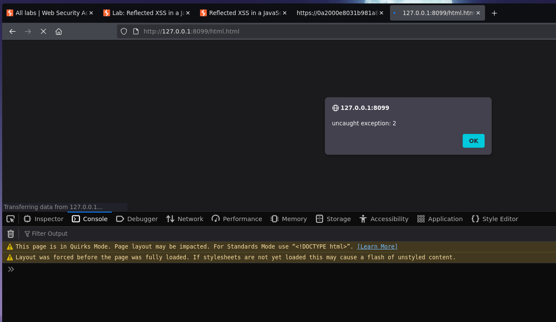Open the Debugger panel
Screen dimensions: 556x322
[137, 219]
